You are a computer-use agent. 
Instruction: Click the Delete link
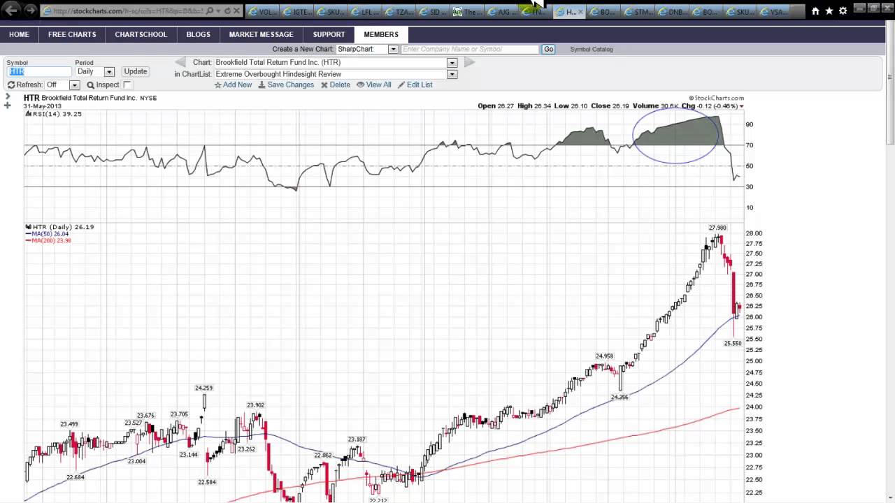[336, 85]
